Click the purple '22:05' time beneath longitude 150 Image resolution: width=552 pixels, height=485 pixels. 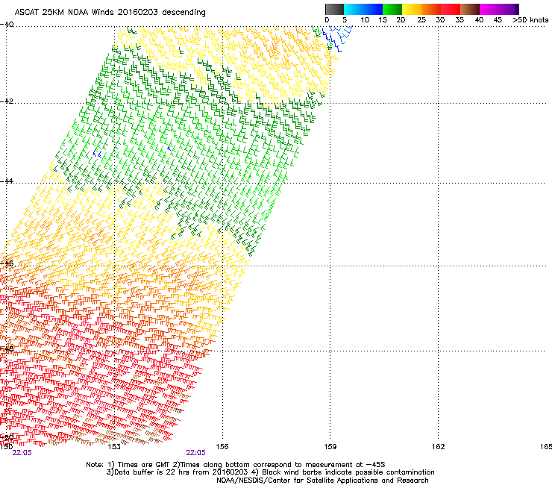[22, 453]
